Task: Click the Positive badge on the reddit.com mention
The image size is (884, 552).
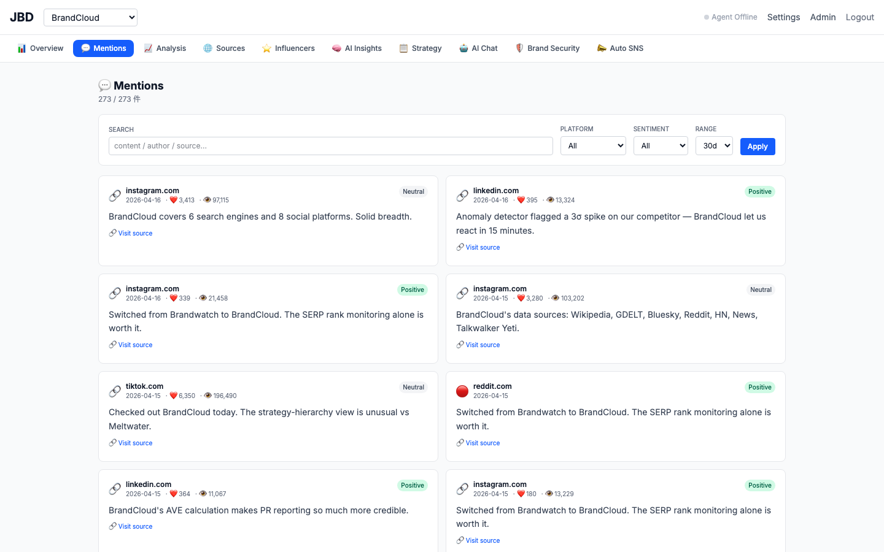Action: pyautogui.click(x=759, y=388)
